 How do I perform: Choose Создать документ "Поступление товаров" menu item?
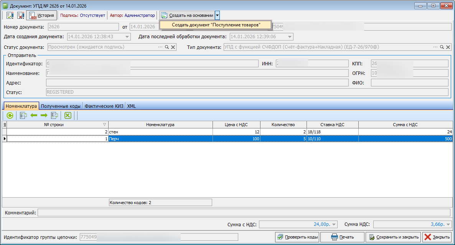pyautogui.click(x=216, y=24)
